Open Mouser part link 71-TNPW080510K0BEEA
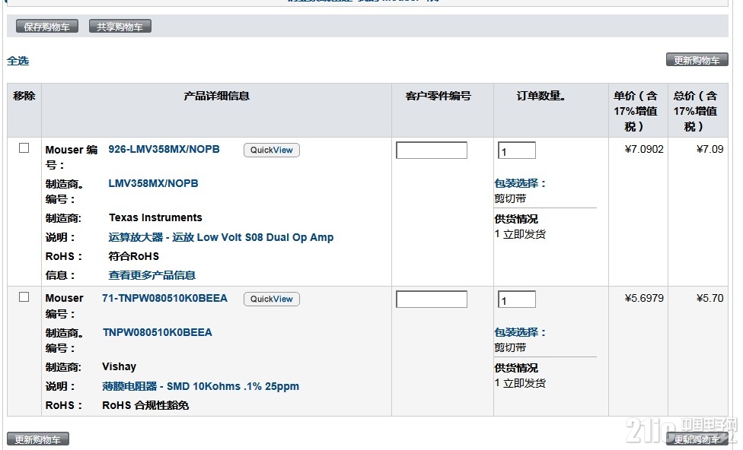 tap(164, 298)
